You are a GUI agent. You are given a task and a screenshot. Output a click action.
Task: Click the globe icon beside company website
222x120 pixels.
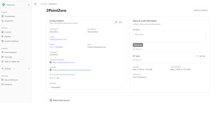pos(51,62)
